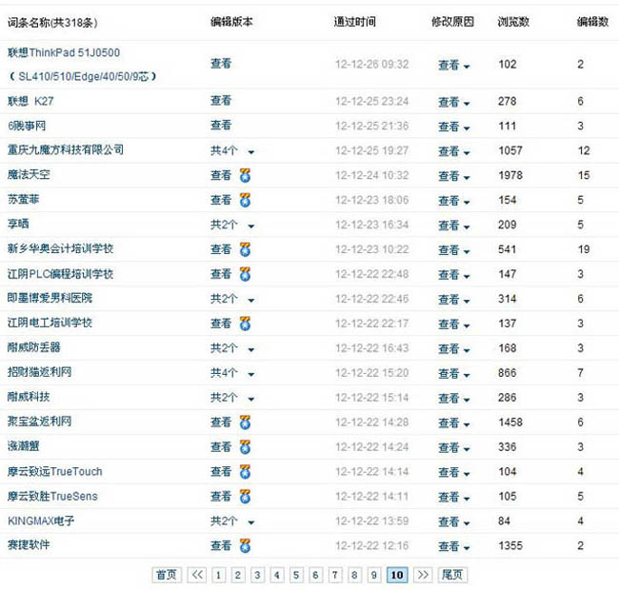Screen dimensions: 619x590
Task: Click the medal icon beside 苏莹菲 entry
Action: (x=245, y=200)
